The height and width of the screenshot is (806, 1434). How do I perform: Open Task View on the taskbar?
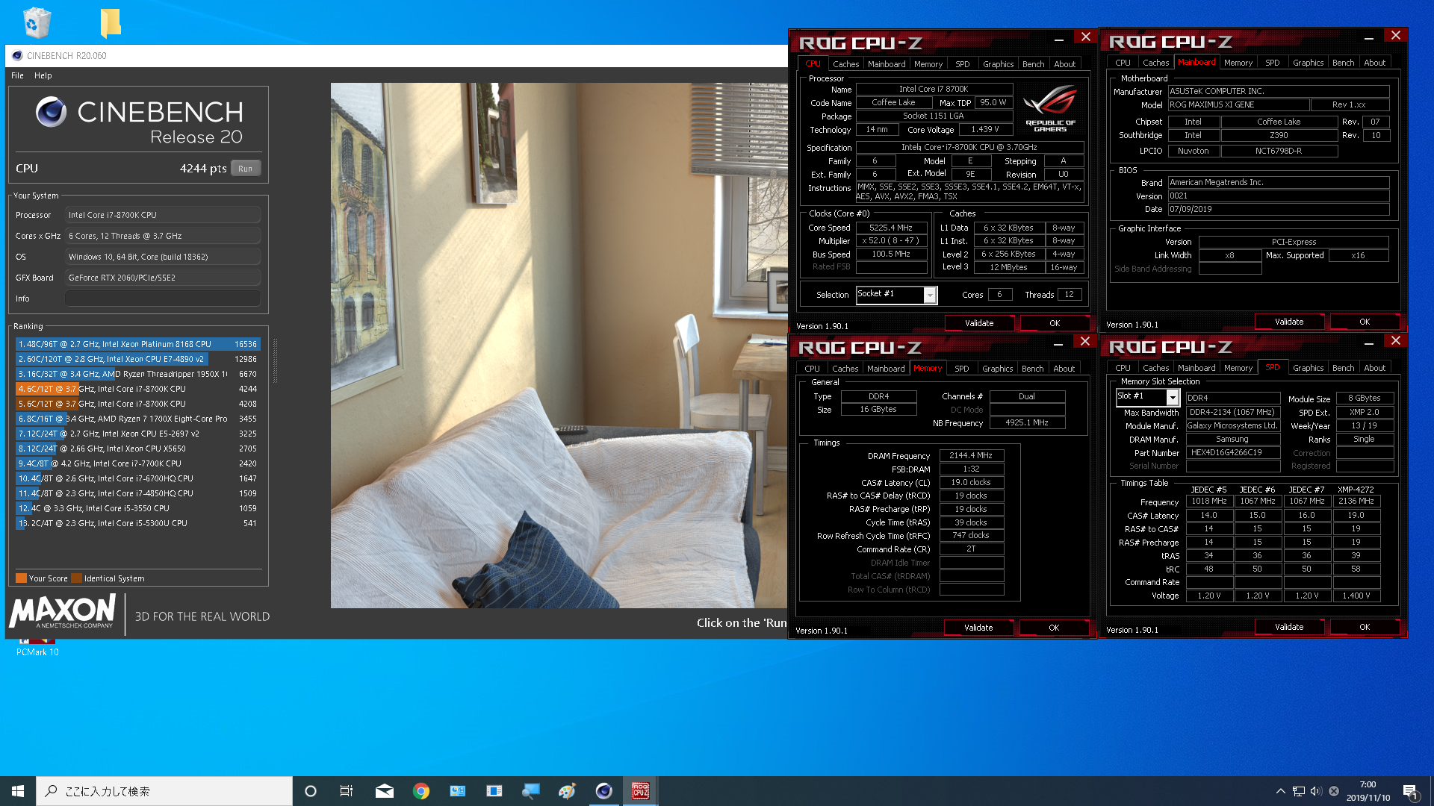point(347,791)
